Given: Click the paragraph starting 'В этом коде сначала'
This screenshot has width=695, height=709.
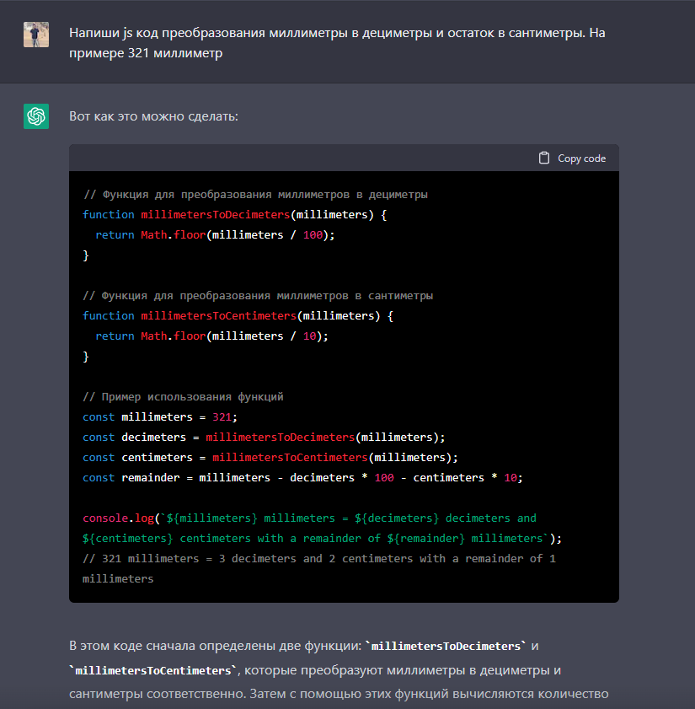Looking at the screenshot, I should (339, 670).
